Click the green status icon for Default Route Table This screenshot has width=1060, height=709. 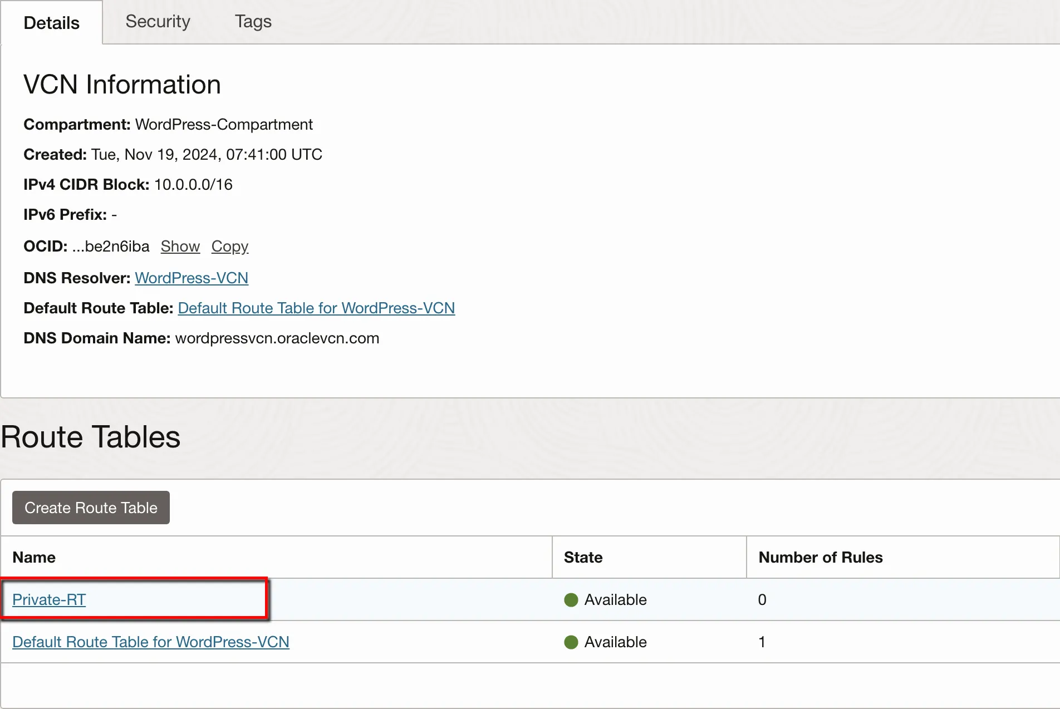coord(571,642)
